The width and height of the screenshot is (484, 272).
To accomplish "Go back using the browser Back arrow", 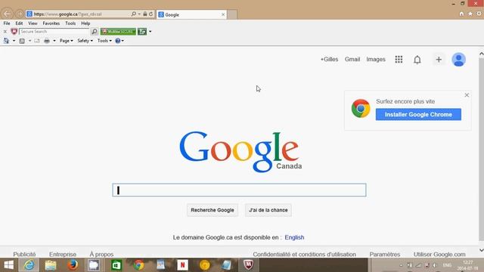I will [x=7, y=14].
